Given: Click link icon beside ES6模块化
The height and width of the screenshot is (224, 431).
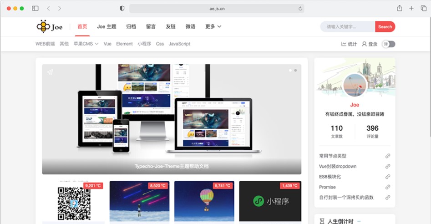Looking at the screenshot, I should point(388,177).
